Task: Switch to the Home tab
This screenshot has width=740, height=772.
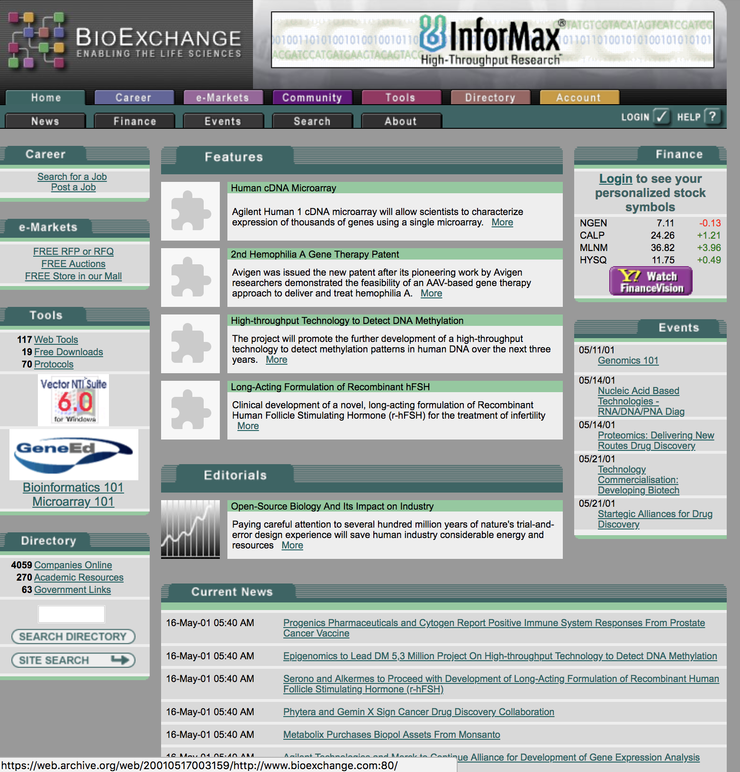Action: pyautogui.click(x=45, y=98)
